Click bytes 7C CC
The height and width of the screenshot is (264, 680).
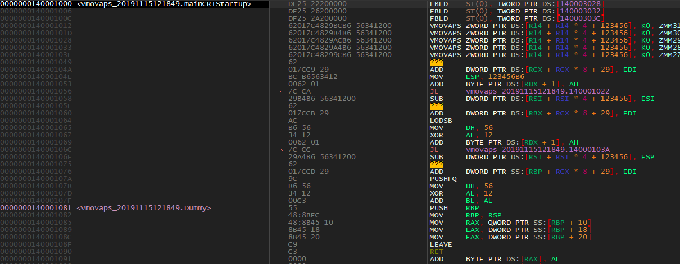point(299,150)
